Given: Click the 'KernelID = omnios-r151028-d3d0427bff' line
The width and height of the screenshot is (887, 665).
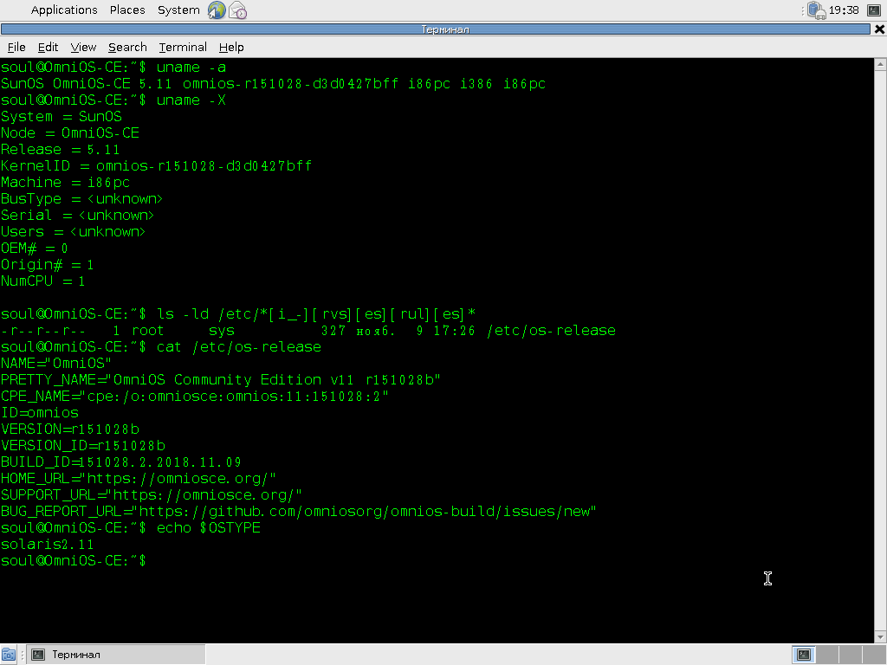Looking at the screenshot, I should [x=156, y=165].
